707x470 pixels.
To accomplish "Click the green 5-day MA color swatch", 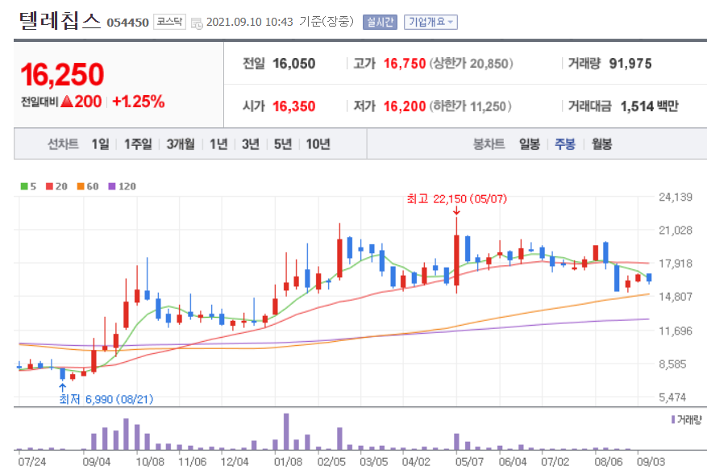I will coord(23,185).
